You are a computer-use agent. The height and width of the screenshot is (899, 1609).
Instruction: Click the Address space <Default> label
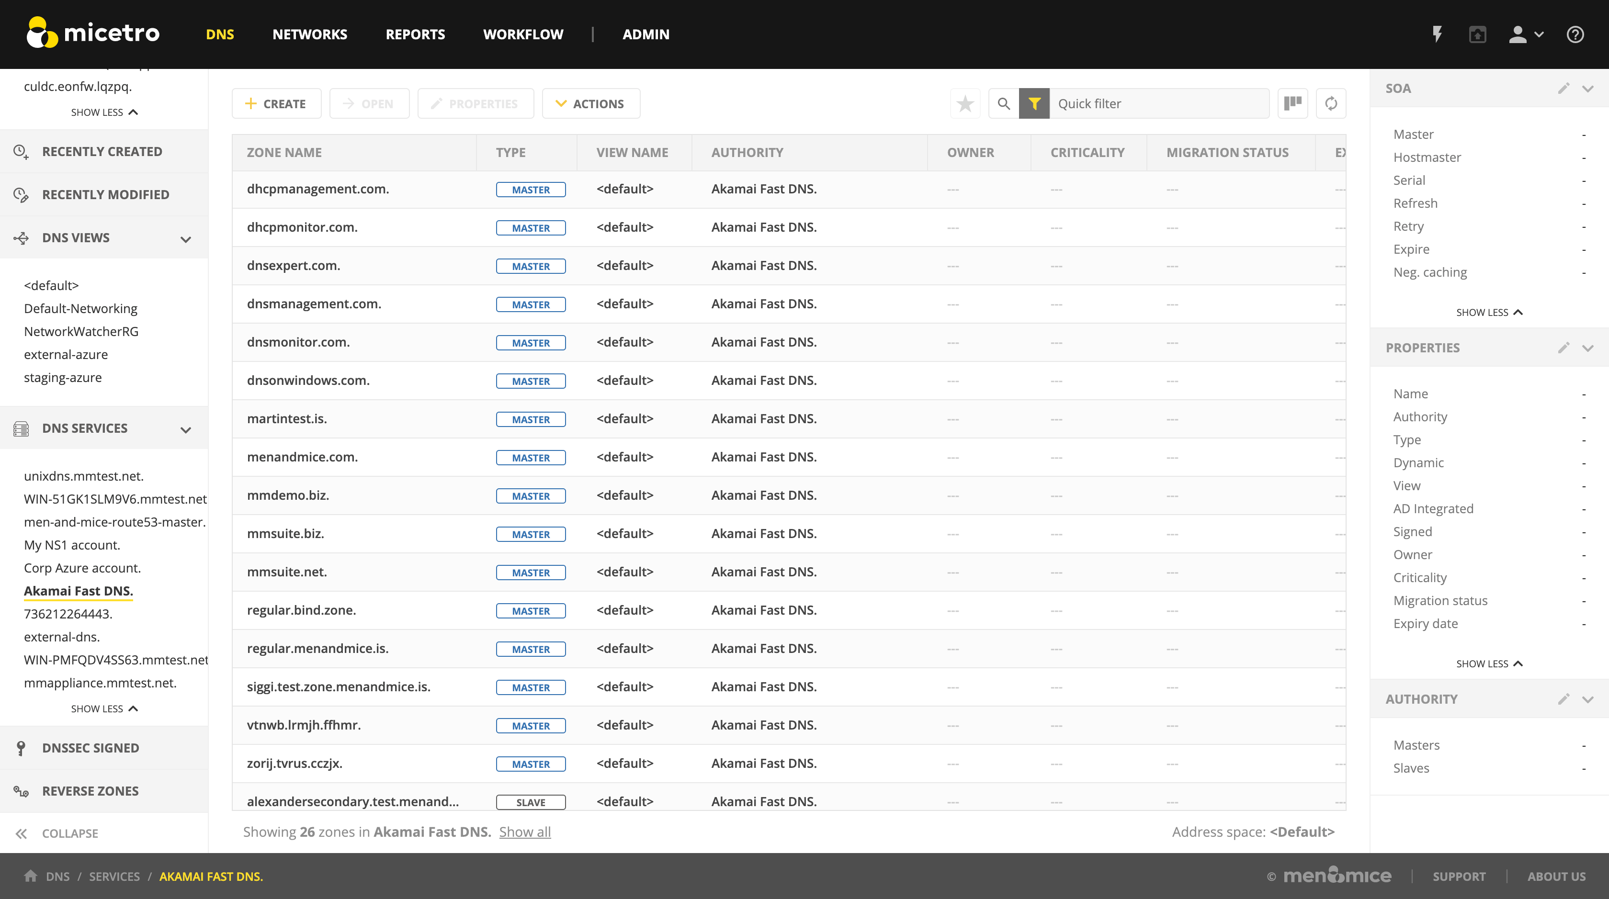(1253, 832)
